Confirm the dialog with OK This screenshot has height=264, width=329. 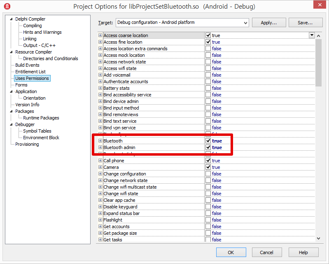tap(231, 252)
